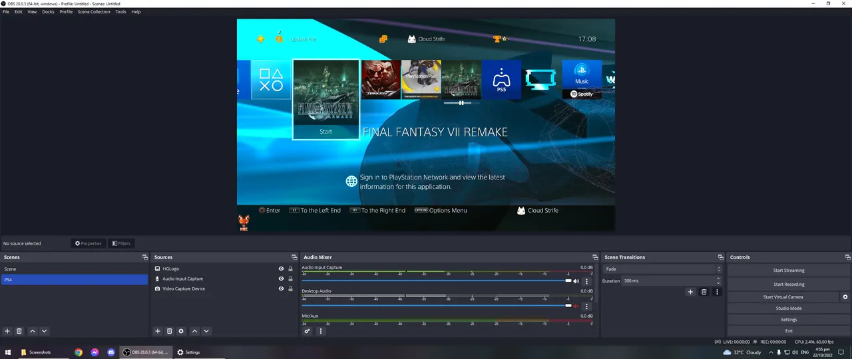Open Chrome from the taskbar
The image size is (852, 359).
[79, 352]
